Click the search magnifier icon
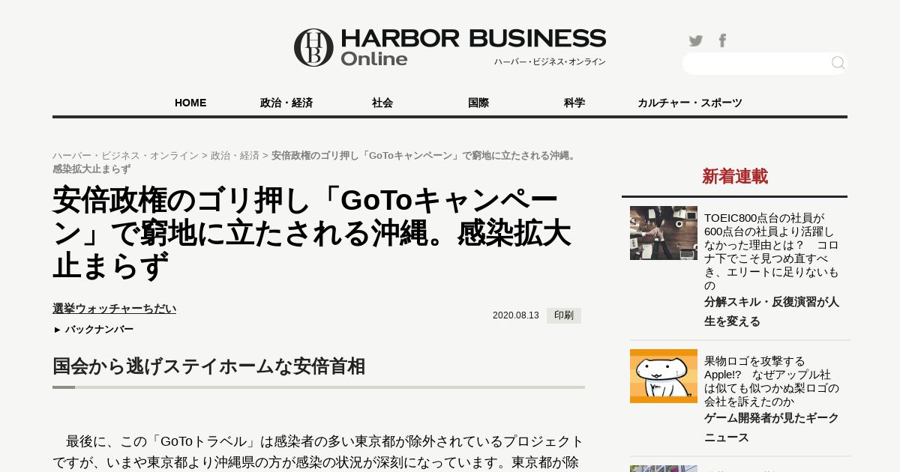 coord(838,64)
